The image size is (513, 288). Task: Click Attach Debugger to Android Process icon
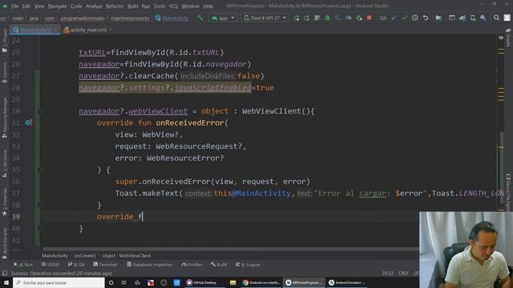(x=359, y=18)
